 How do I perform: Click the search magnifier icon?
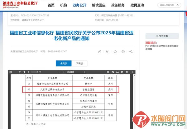click(x=178, y=5)
